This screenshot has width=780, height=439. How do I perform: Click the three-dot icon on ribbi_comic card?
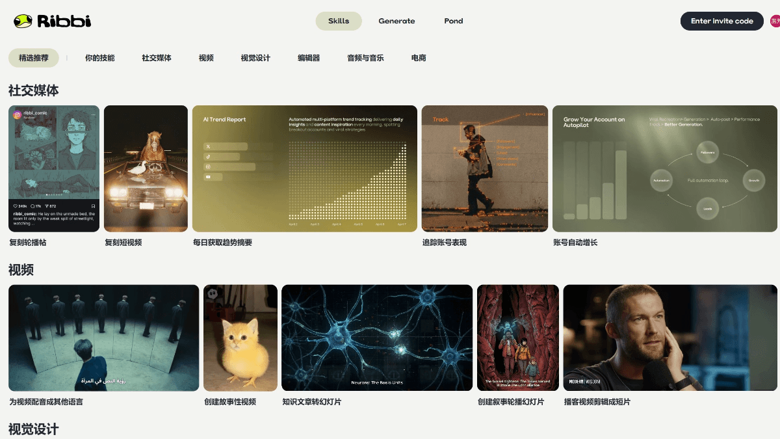point(93,114)
